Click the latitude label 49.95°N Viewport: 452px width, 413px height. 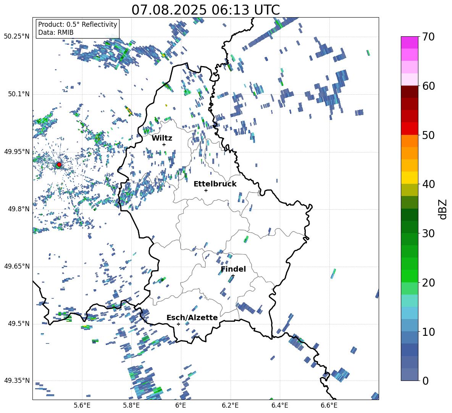click(x=16, y=152)
